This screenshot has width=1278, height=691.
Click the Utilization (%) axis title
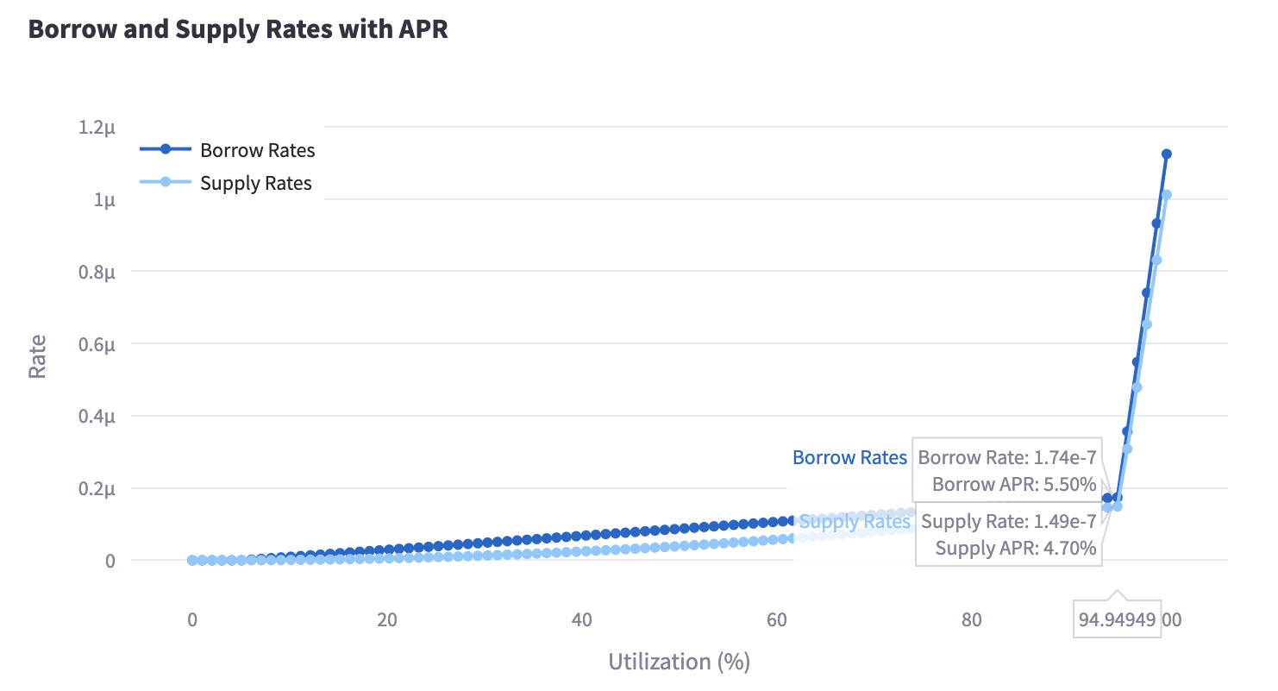coord(679,662)
